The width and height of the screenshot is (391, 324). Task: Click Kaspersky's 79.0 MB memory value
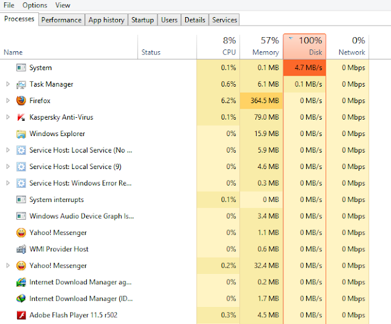266,117
